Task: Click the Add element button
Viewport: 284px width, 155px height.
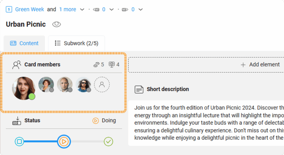Action: tap(260, 65)
